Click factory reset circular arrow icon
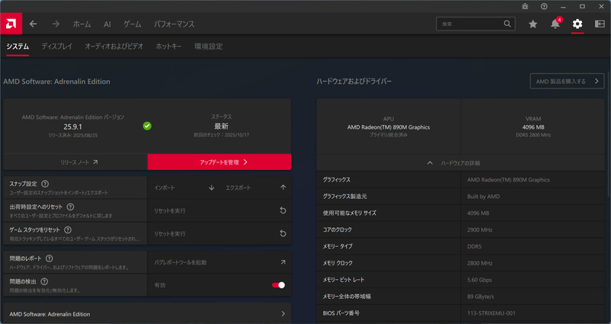611x324 pixels. 283,210
